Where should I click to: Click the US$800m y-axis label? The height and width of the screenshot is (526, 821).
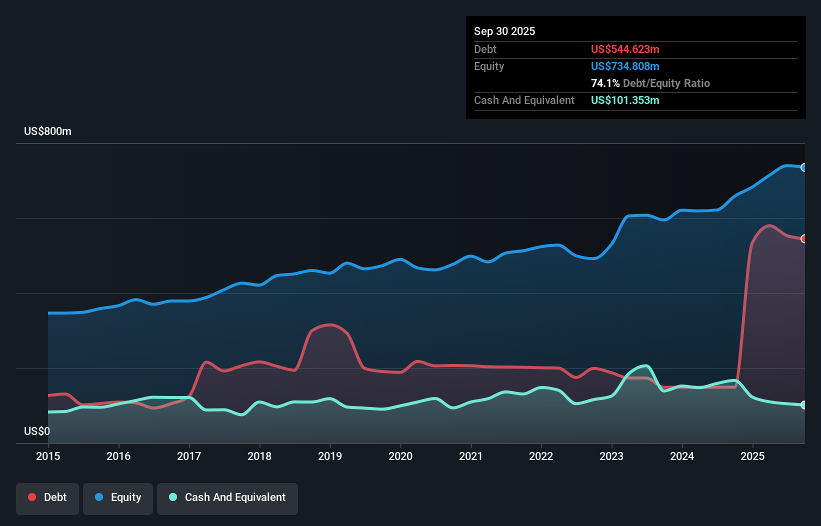[47, 131]
